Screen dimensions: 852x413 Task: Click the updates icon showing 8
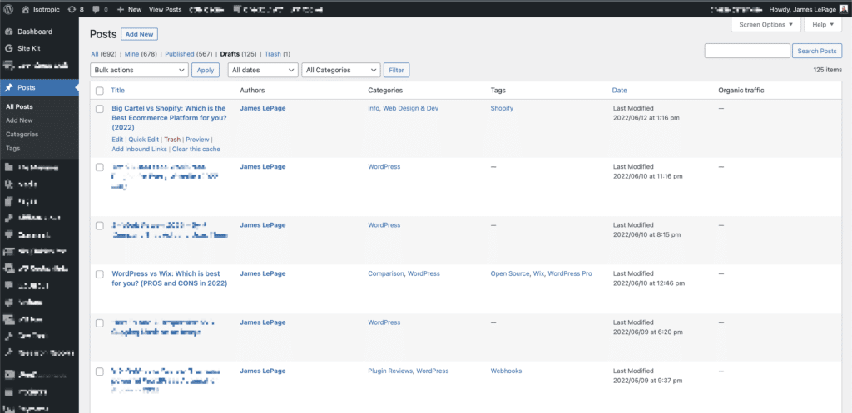[72, 9]
